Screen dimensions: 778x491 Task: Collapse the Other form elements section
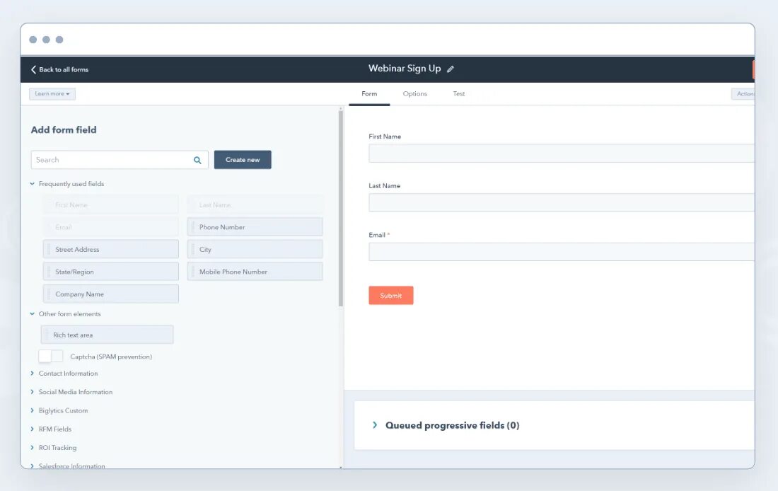pyautogui.click(x=31, y=313)
